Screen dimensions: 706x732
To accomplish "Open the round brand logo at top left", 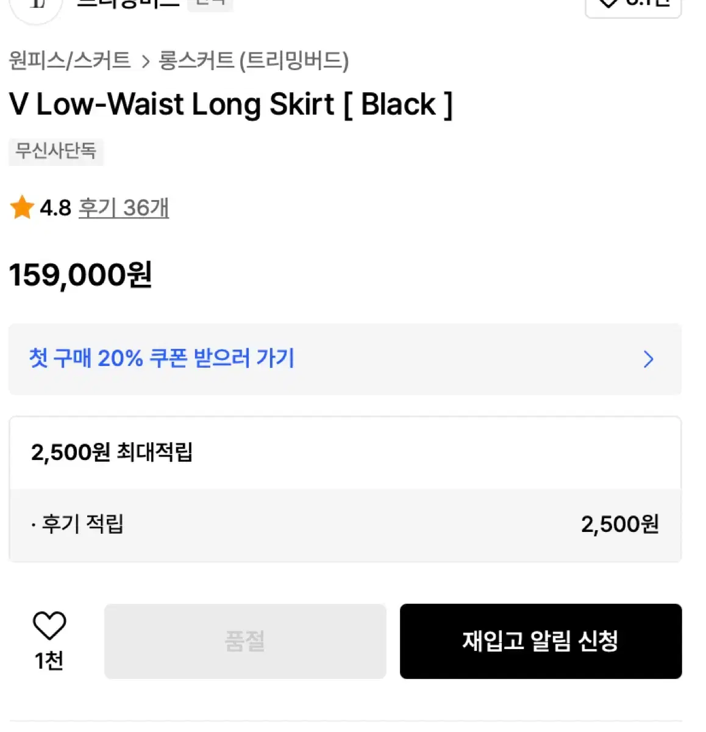I will (x=37, y=6).
